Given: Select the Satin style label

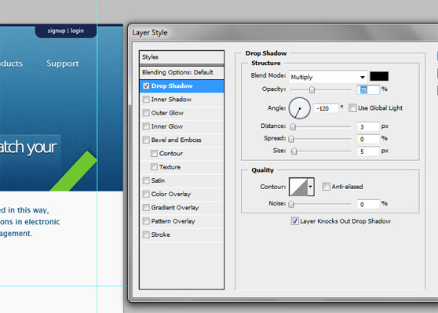Looking at the screenshot, I should [158, 180].
